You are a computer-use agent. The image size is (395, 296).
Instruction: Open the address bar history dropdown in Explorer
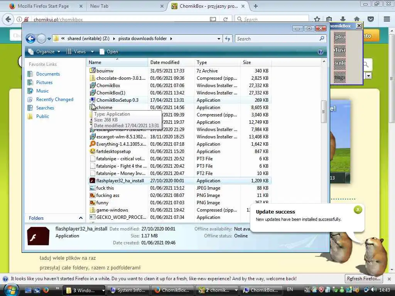click(219, 39)
